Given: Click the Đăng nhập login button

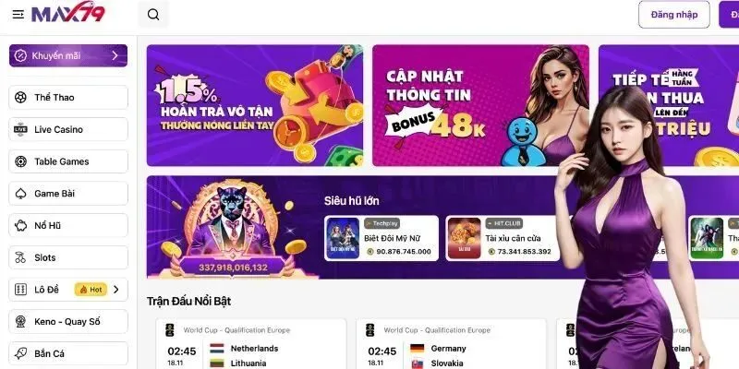Looking at the screenshot, I should click(x=674, y=15).
